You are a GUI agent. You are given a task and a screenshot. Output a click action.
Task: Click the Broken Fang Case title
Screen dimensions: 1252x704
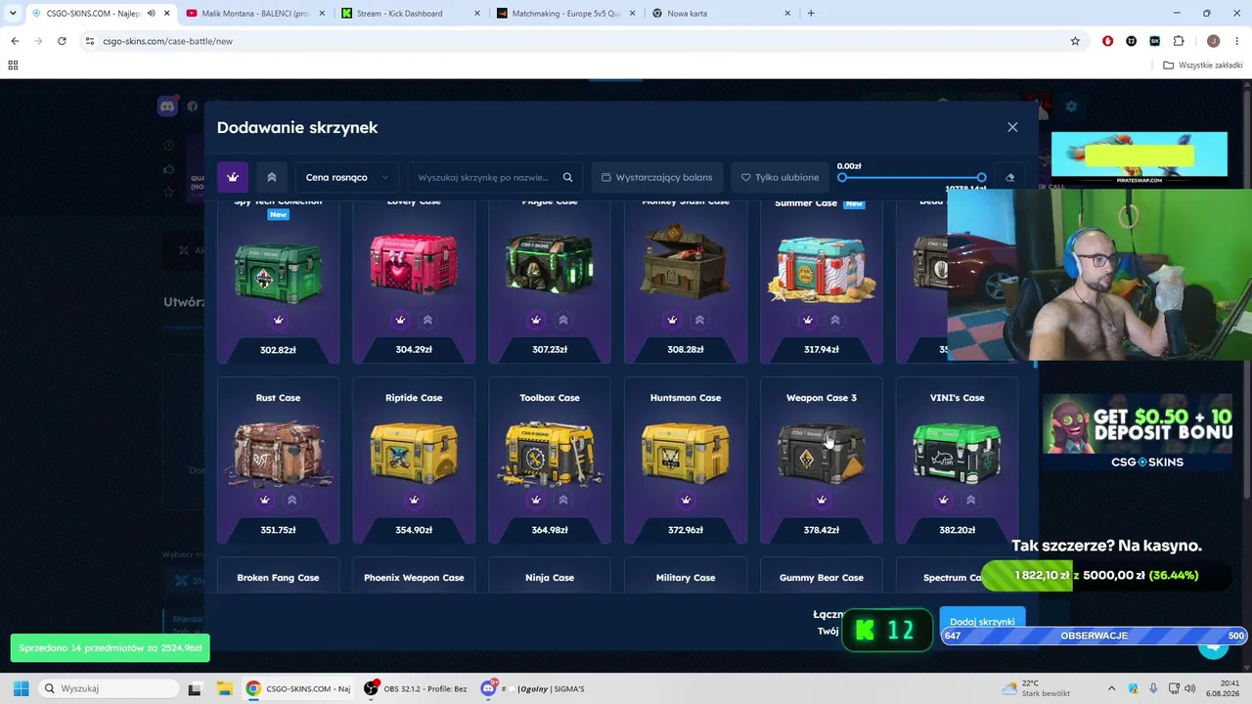(x=278, y=578)
